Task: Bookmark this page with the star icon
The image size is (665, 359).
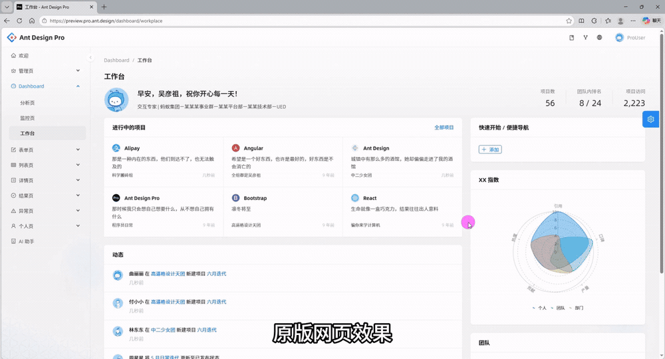Action: click(x=569, y=21)
